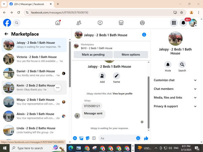Click the Name pencil icon in chat
This screenshot has height=152, width=203.
click(x=117, y=76)
